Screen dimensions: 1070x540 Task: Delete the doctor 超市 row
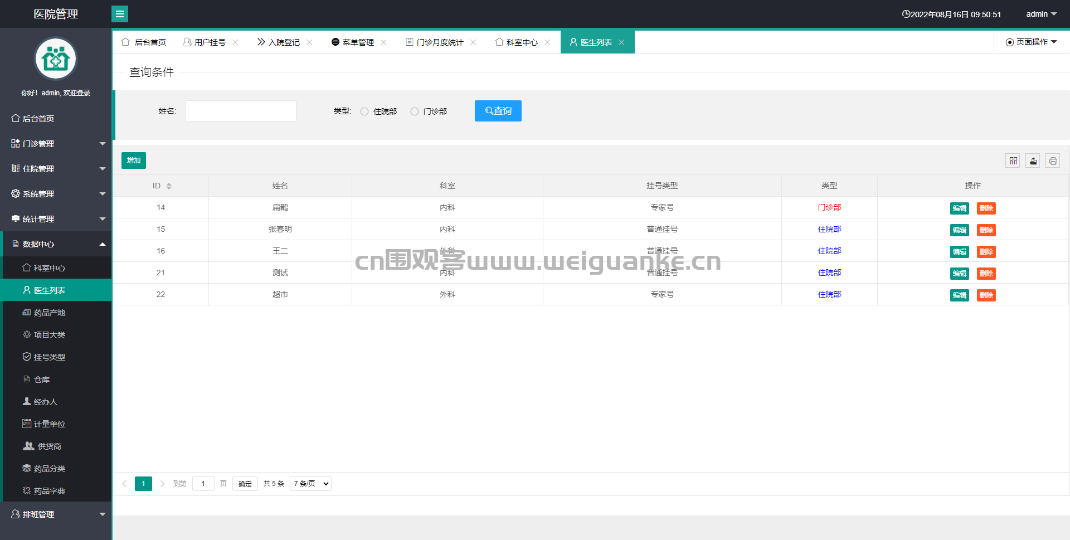(986, 295)
